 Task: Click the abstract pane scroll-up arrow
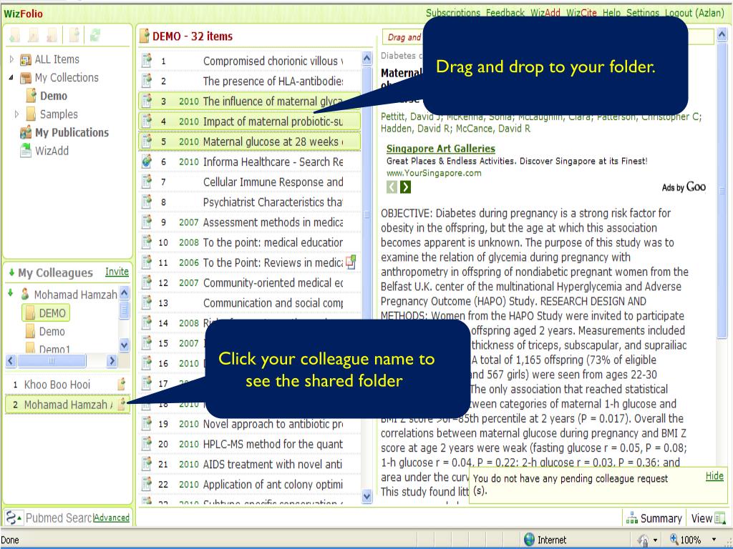(x=722, y=34)
